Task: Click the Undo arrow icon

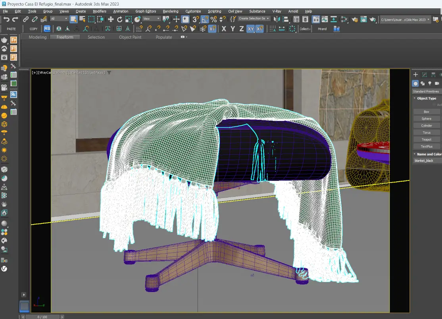Action: (x=6, y=19)
